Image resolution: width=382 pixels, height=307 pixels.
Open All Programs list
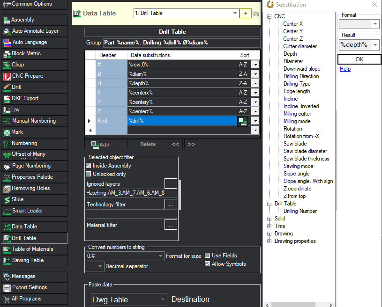(34, 299)
